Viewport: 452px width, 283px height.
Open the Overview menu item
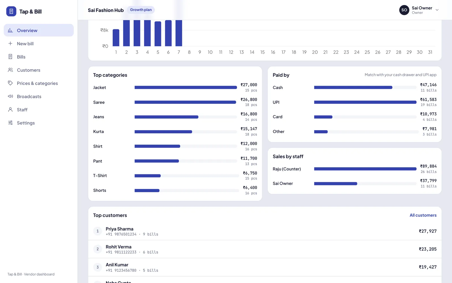[x=39, y=30]
